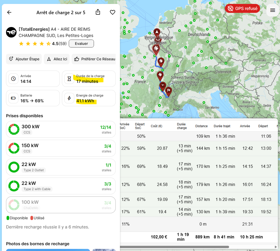
Task: Click the 17 minutes charge duration value
Action: click(x=87, y=81)
